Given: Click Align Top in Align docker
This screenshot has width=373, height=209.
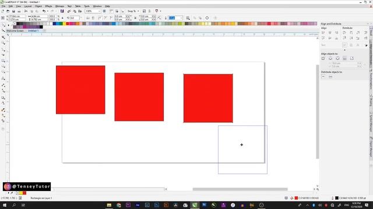Looking at the screenshot, I should tap(323, 38).
